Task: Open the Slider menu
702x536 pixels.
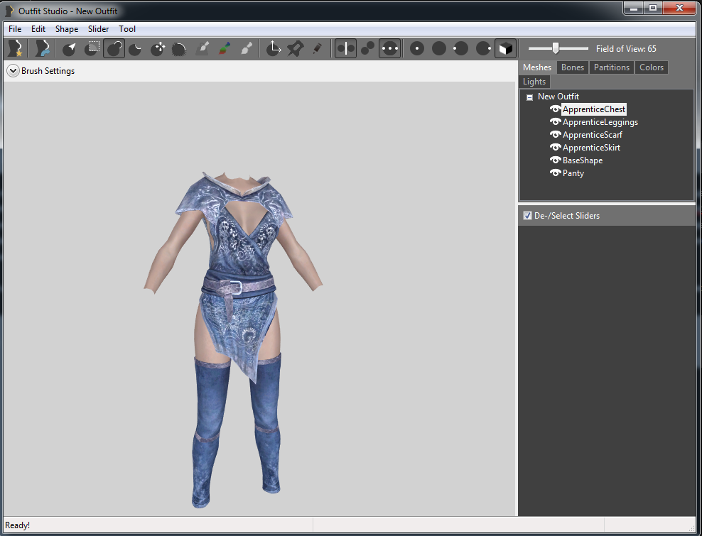Action: point(98,29)
